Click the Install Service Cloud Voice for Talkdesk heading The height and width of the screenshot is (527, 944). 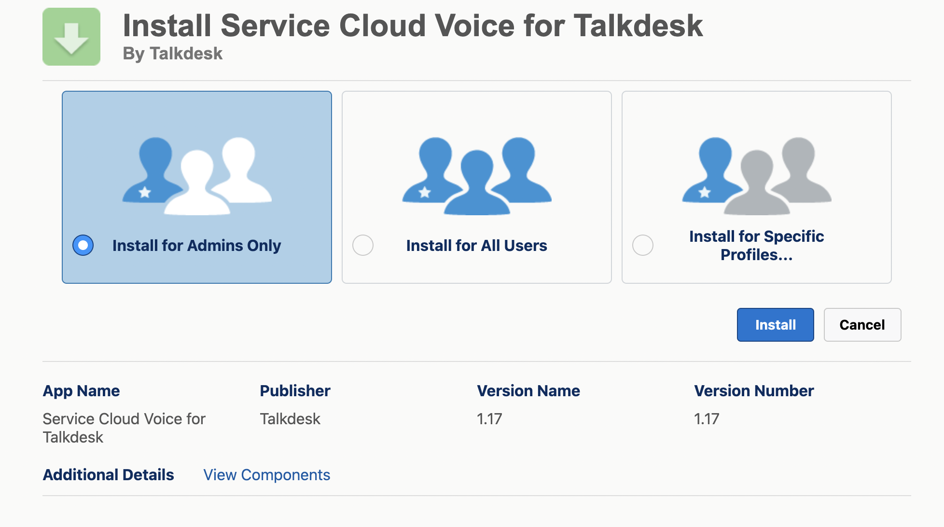[413, 26]
